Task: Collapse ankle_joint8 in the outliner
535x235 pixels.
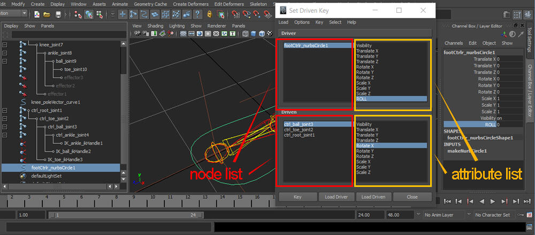Action: pos(5,53)
